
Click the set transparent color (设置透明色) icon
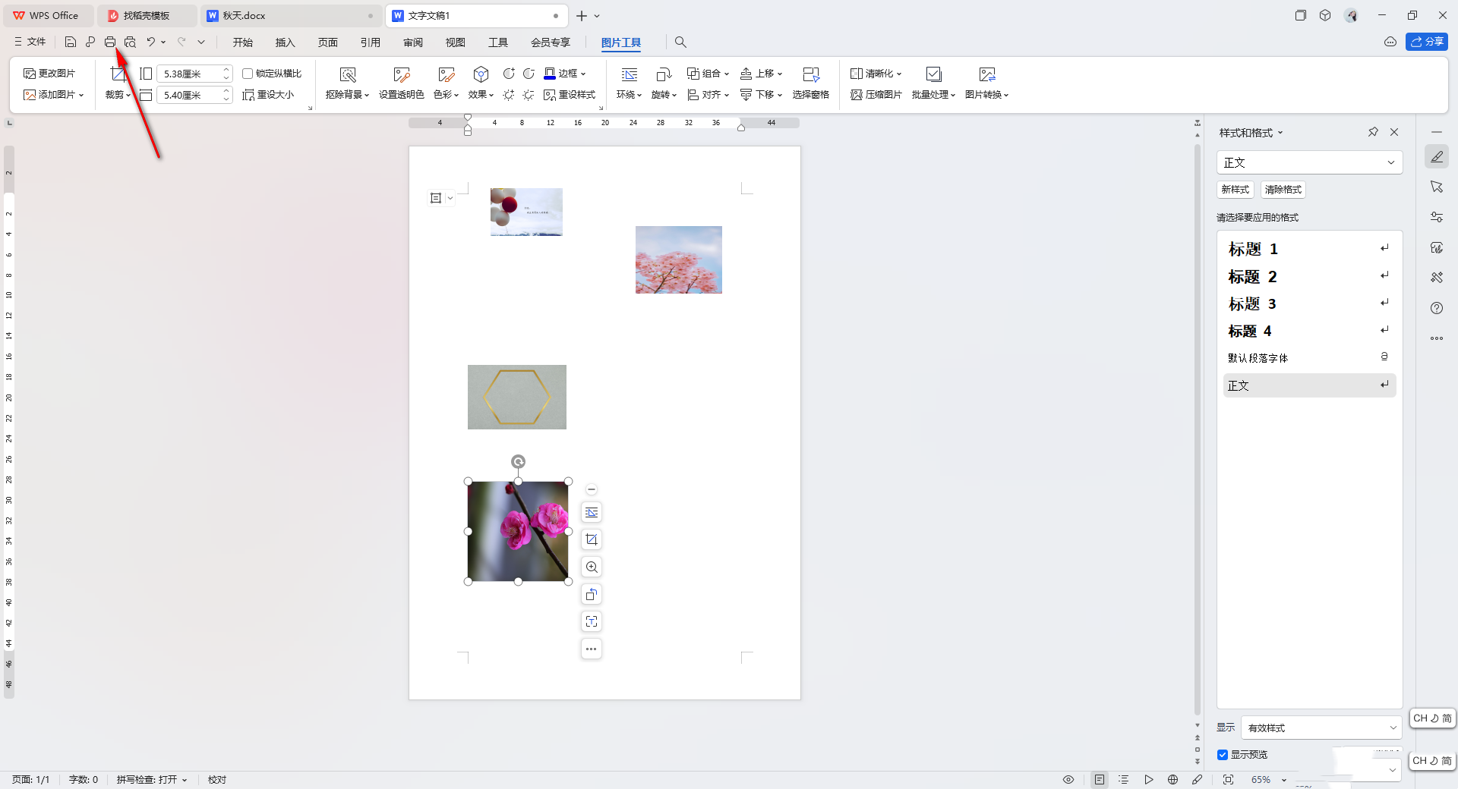402,74
